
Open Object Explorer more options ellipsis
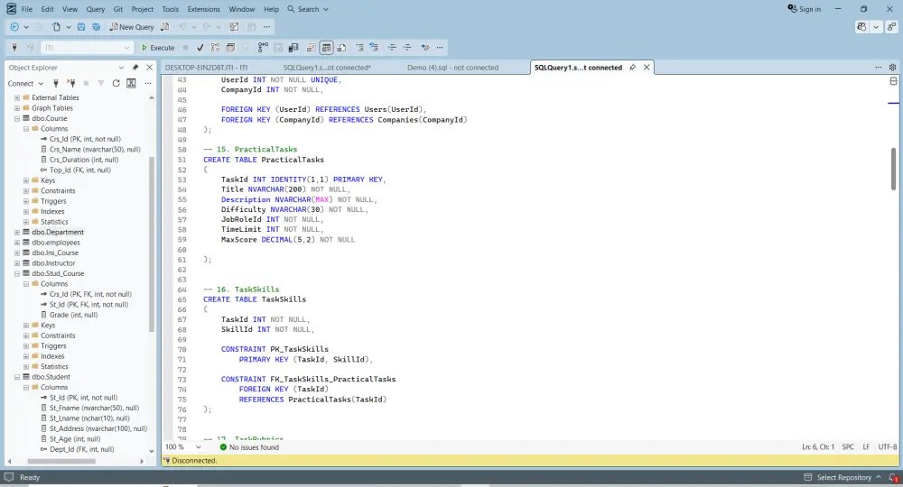pyautogui.click(x=148, y=83)
